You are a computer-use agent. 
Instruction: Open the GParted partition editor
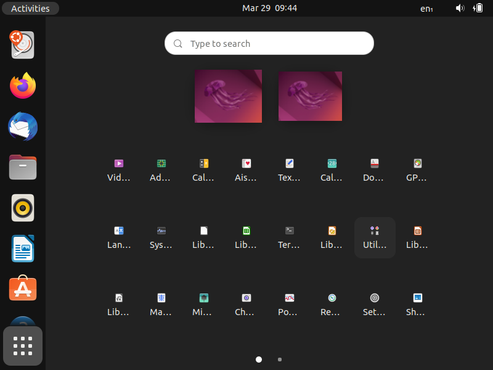coord(417,170)
